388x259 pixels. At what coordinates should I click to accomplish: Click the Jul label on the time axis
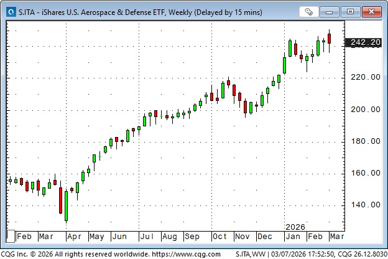click(x=147, y=237)
